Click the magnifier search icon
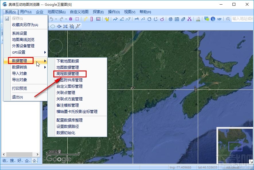This screenshot has height=170, width=254. point(228,19)
